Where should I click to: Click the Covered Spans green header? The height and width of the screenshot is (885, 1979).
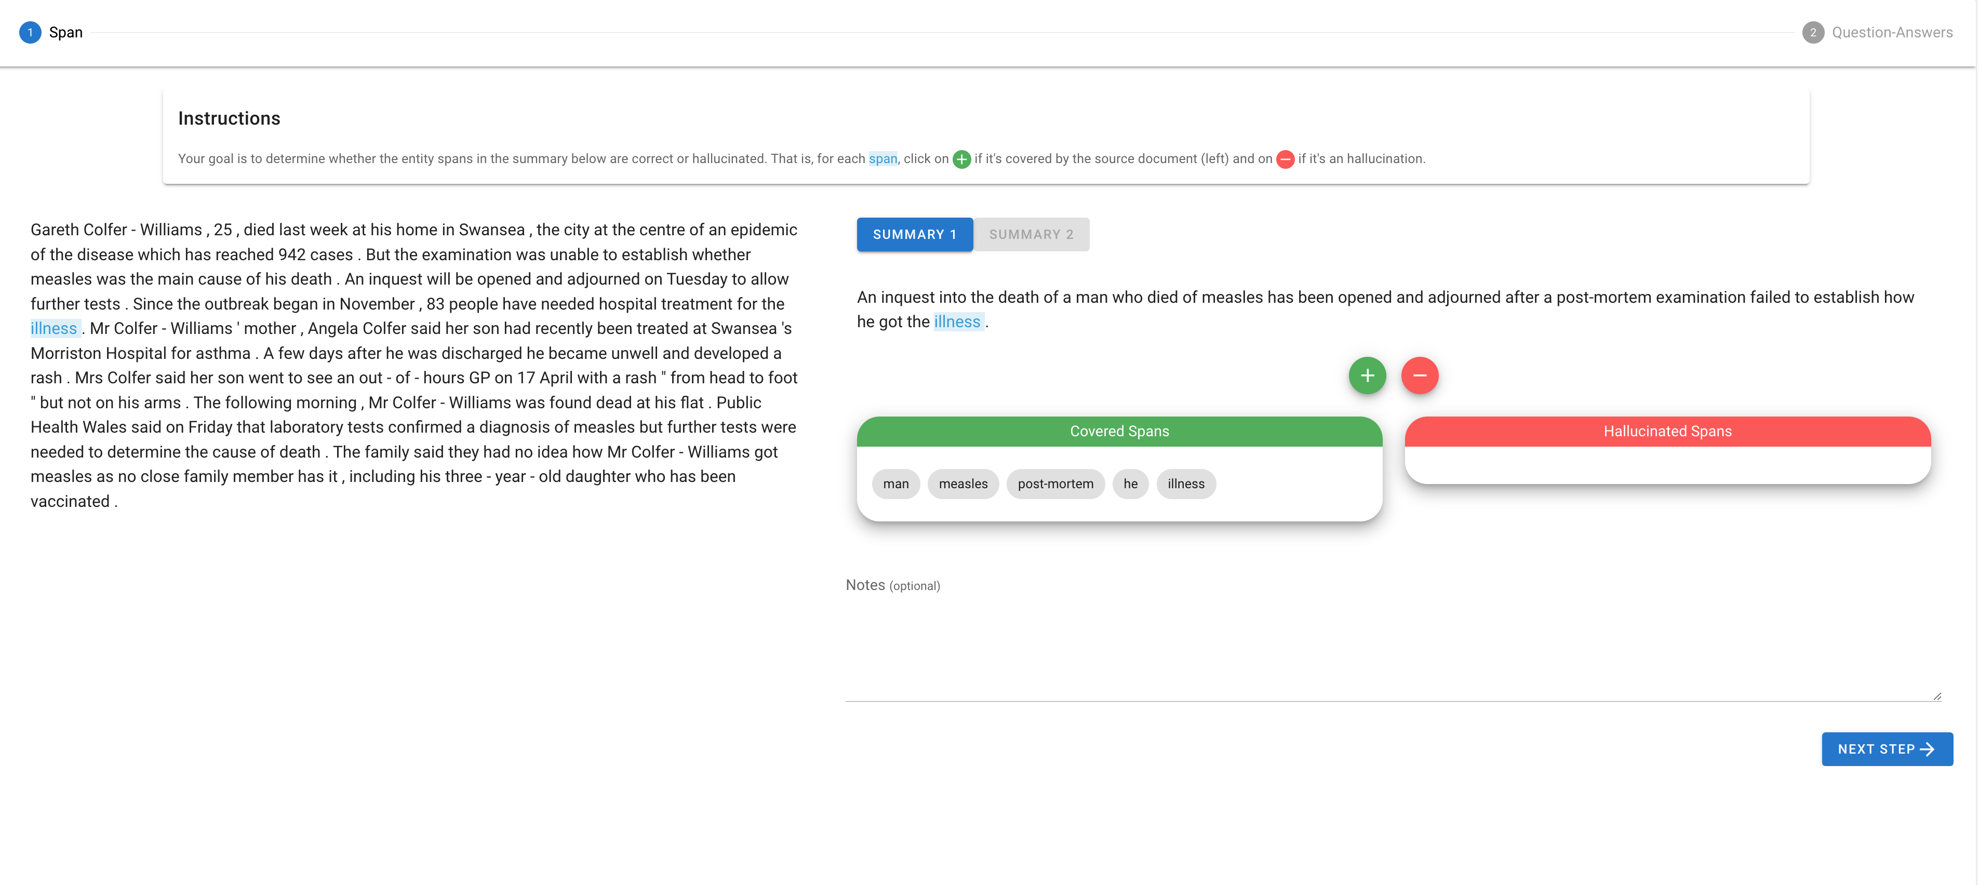point(1118,432)
